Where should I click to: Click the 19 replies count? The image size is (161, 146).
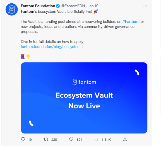pos(30,140)
